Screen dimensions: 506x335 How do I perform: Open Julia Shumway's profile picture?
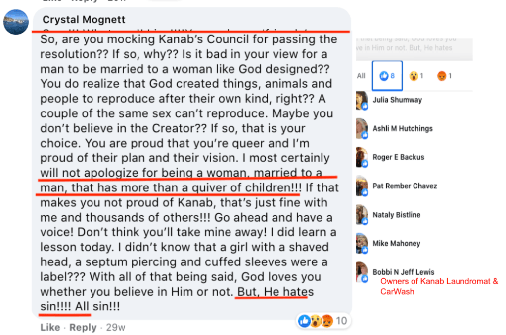pyautogui.click(x=362, y=101)
